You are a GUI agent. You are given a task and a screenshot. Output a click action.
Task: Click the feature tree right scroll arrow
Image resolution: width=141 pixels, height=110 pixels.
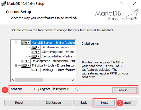click(x=73, y=80)
